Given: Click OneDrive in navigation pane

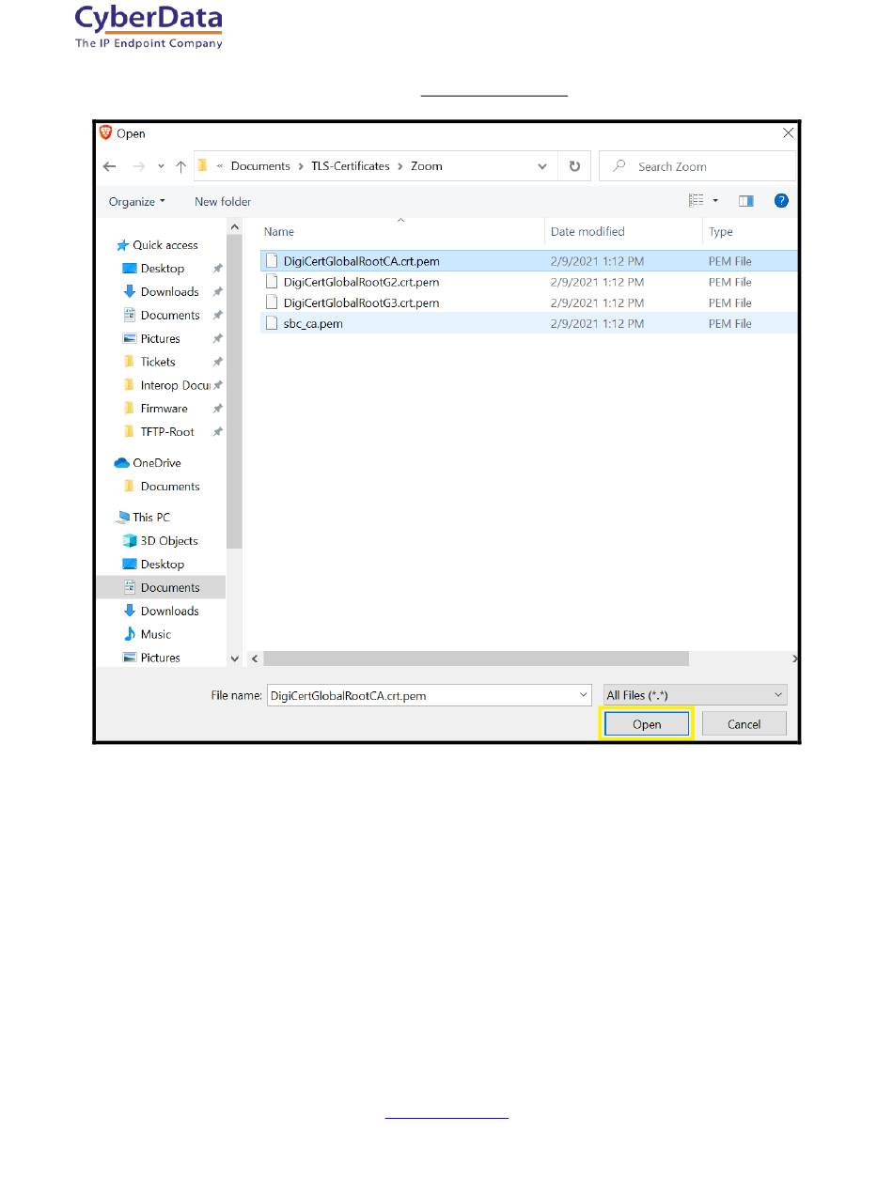Looking at the screenshot, I should click(x=148, y=463).
